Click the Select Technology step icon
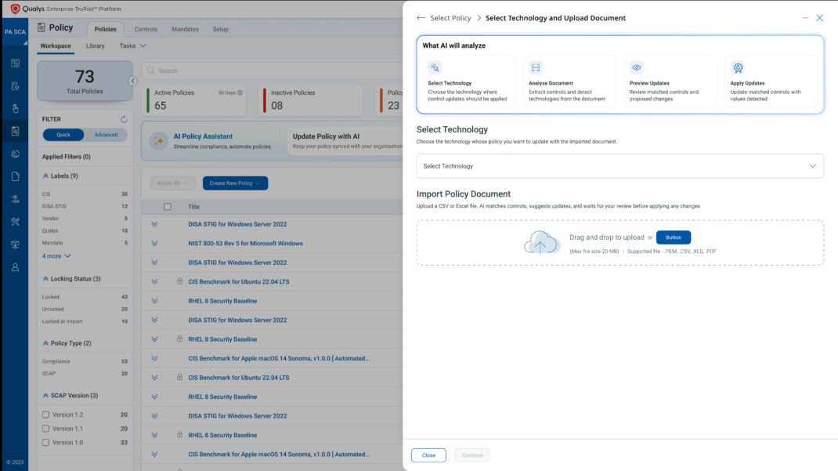838x471 pixels. (435, 67)
